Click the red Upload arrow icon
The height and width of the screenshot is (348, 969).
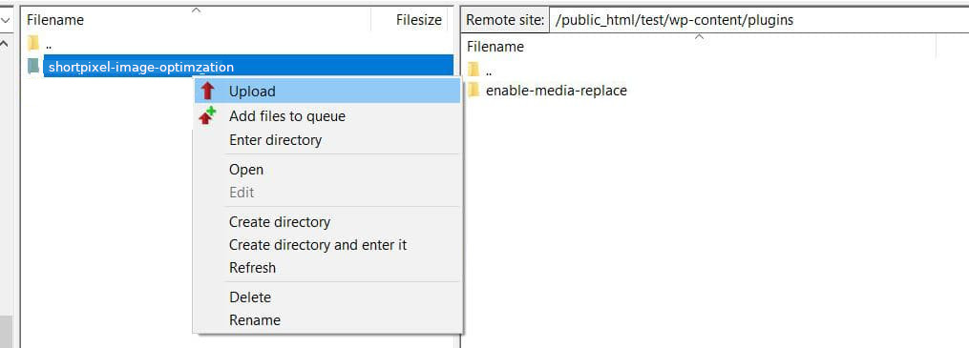208,91
